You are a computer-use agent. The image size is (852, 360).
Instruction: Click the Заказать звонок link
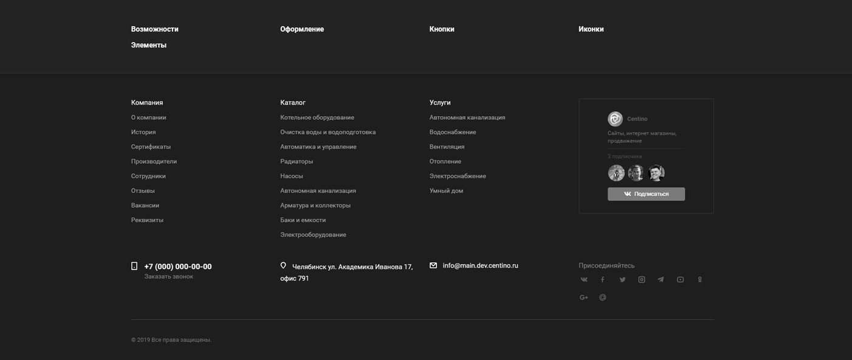[x=168, y=277]
